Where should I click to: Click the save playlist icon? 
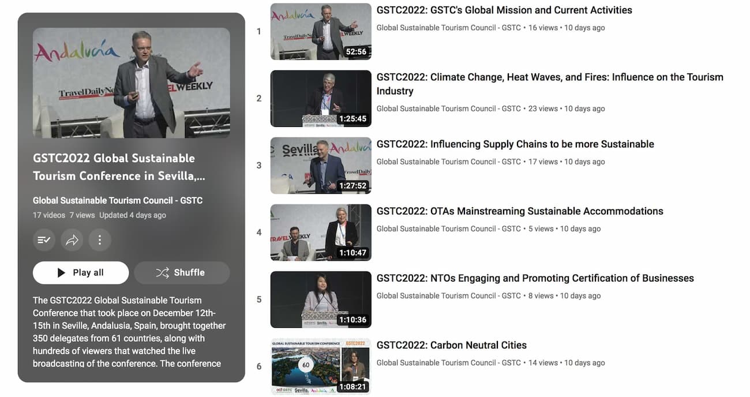(x=44, y=240)
